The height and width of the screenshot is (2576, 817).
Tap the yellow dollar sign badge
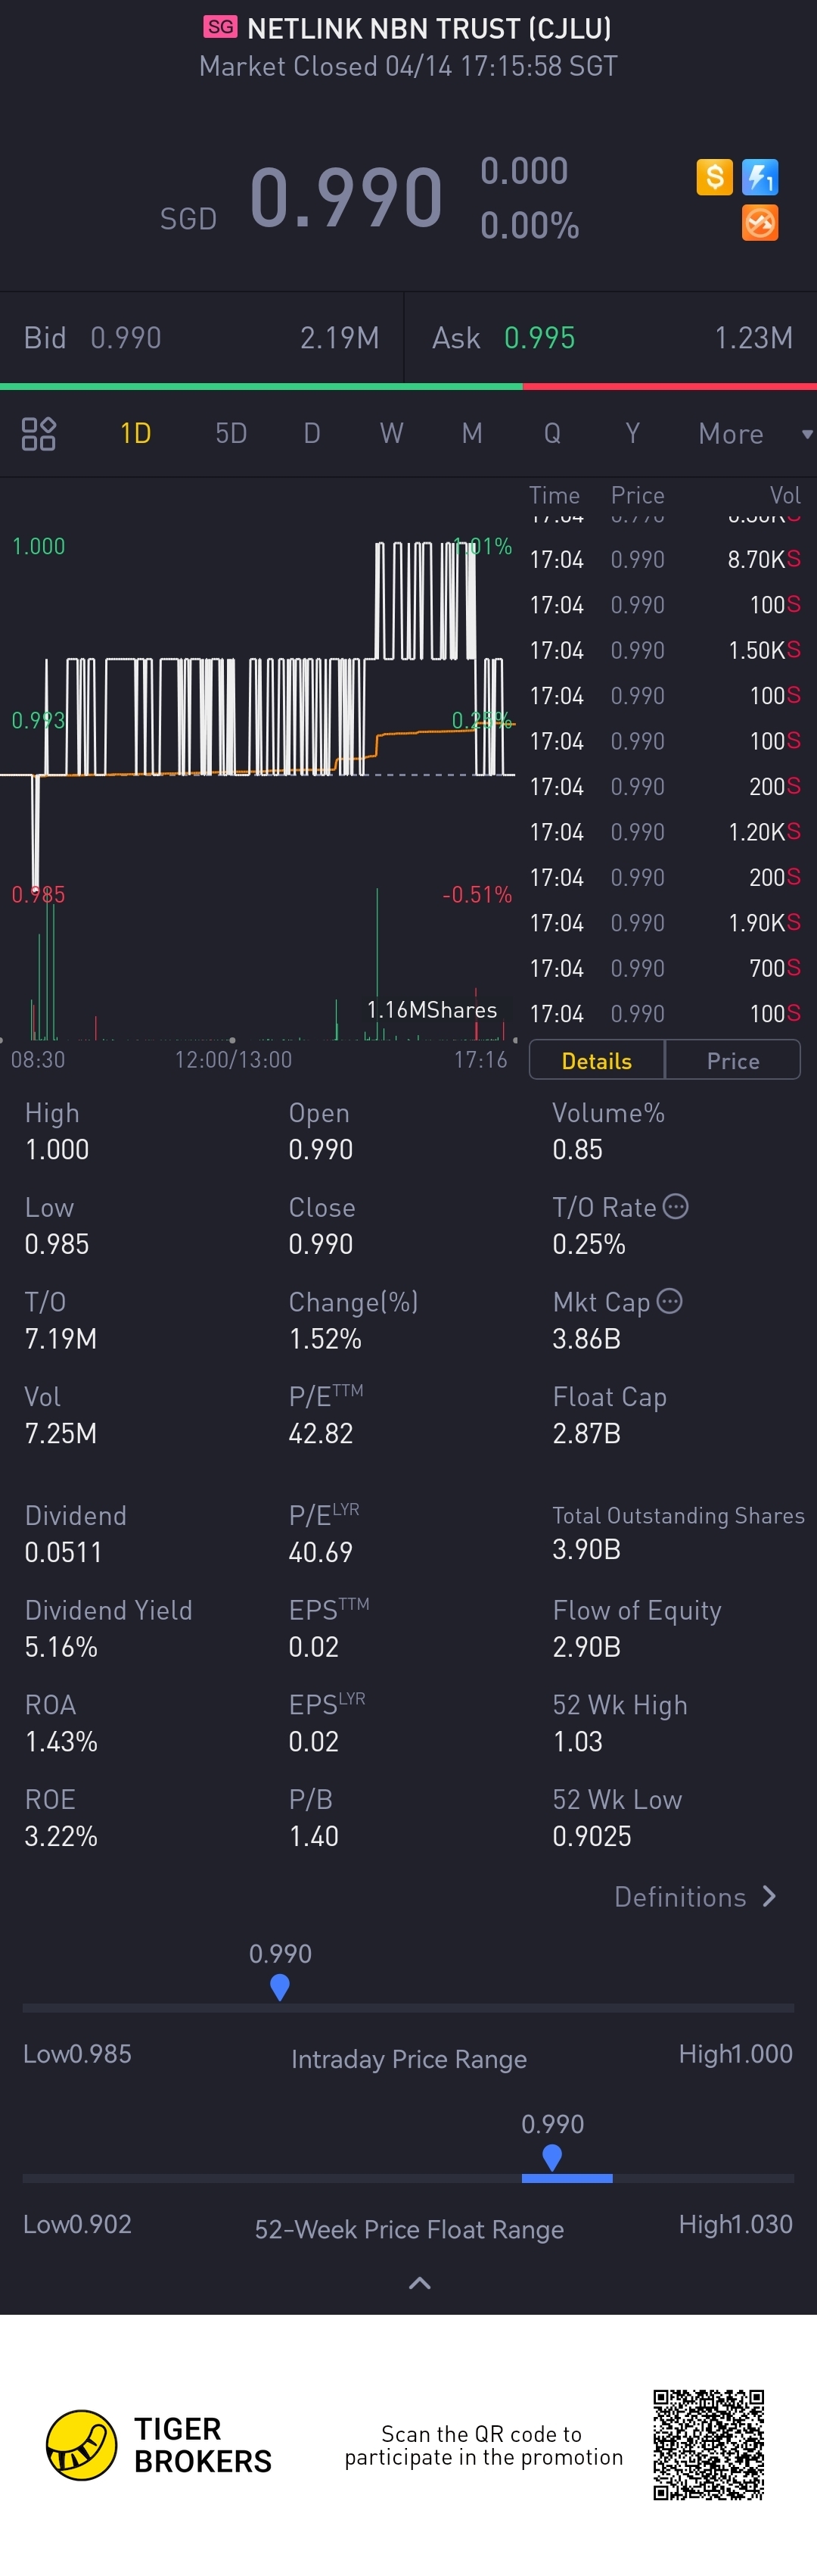pyautogui.click(x=714, y=177)
